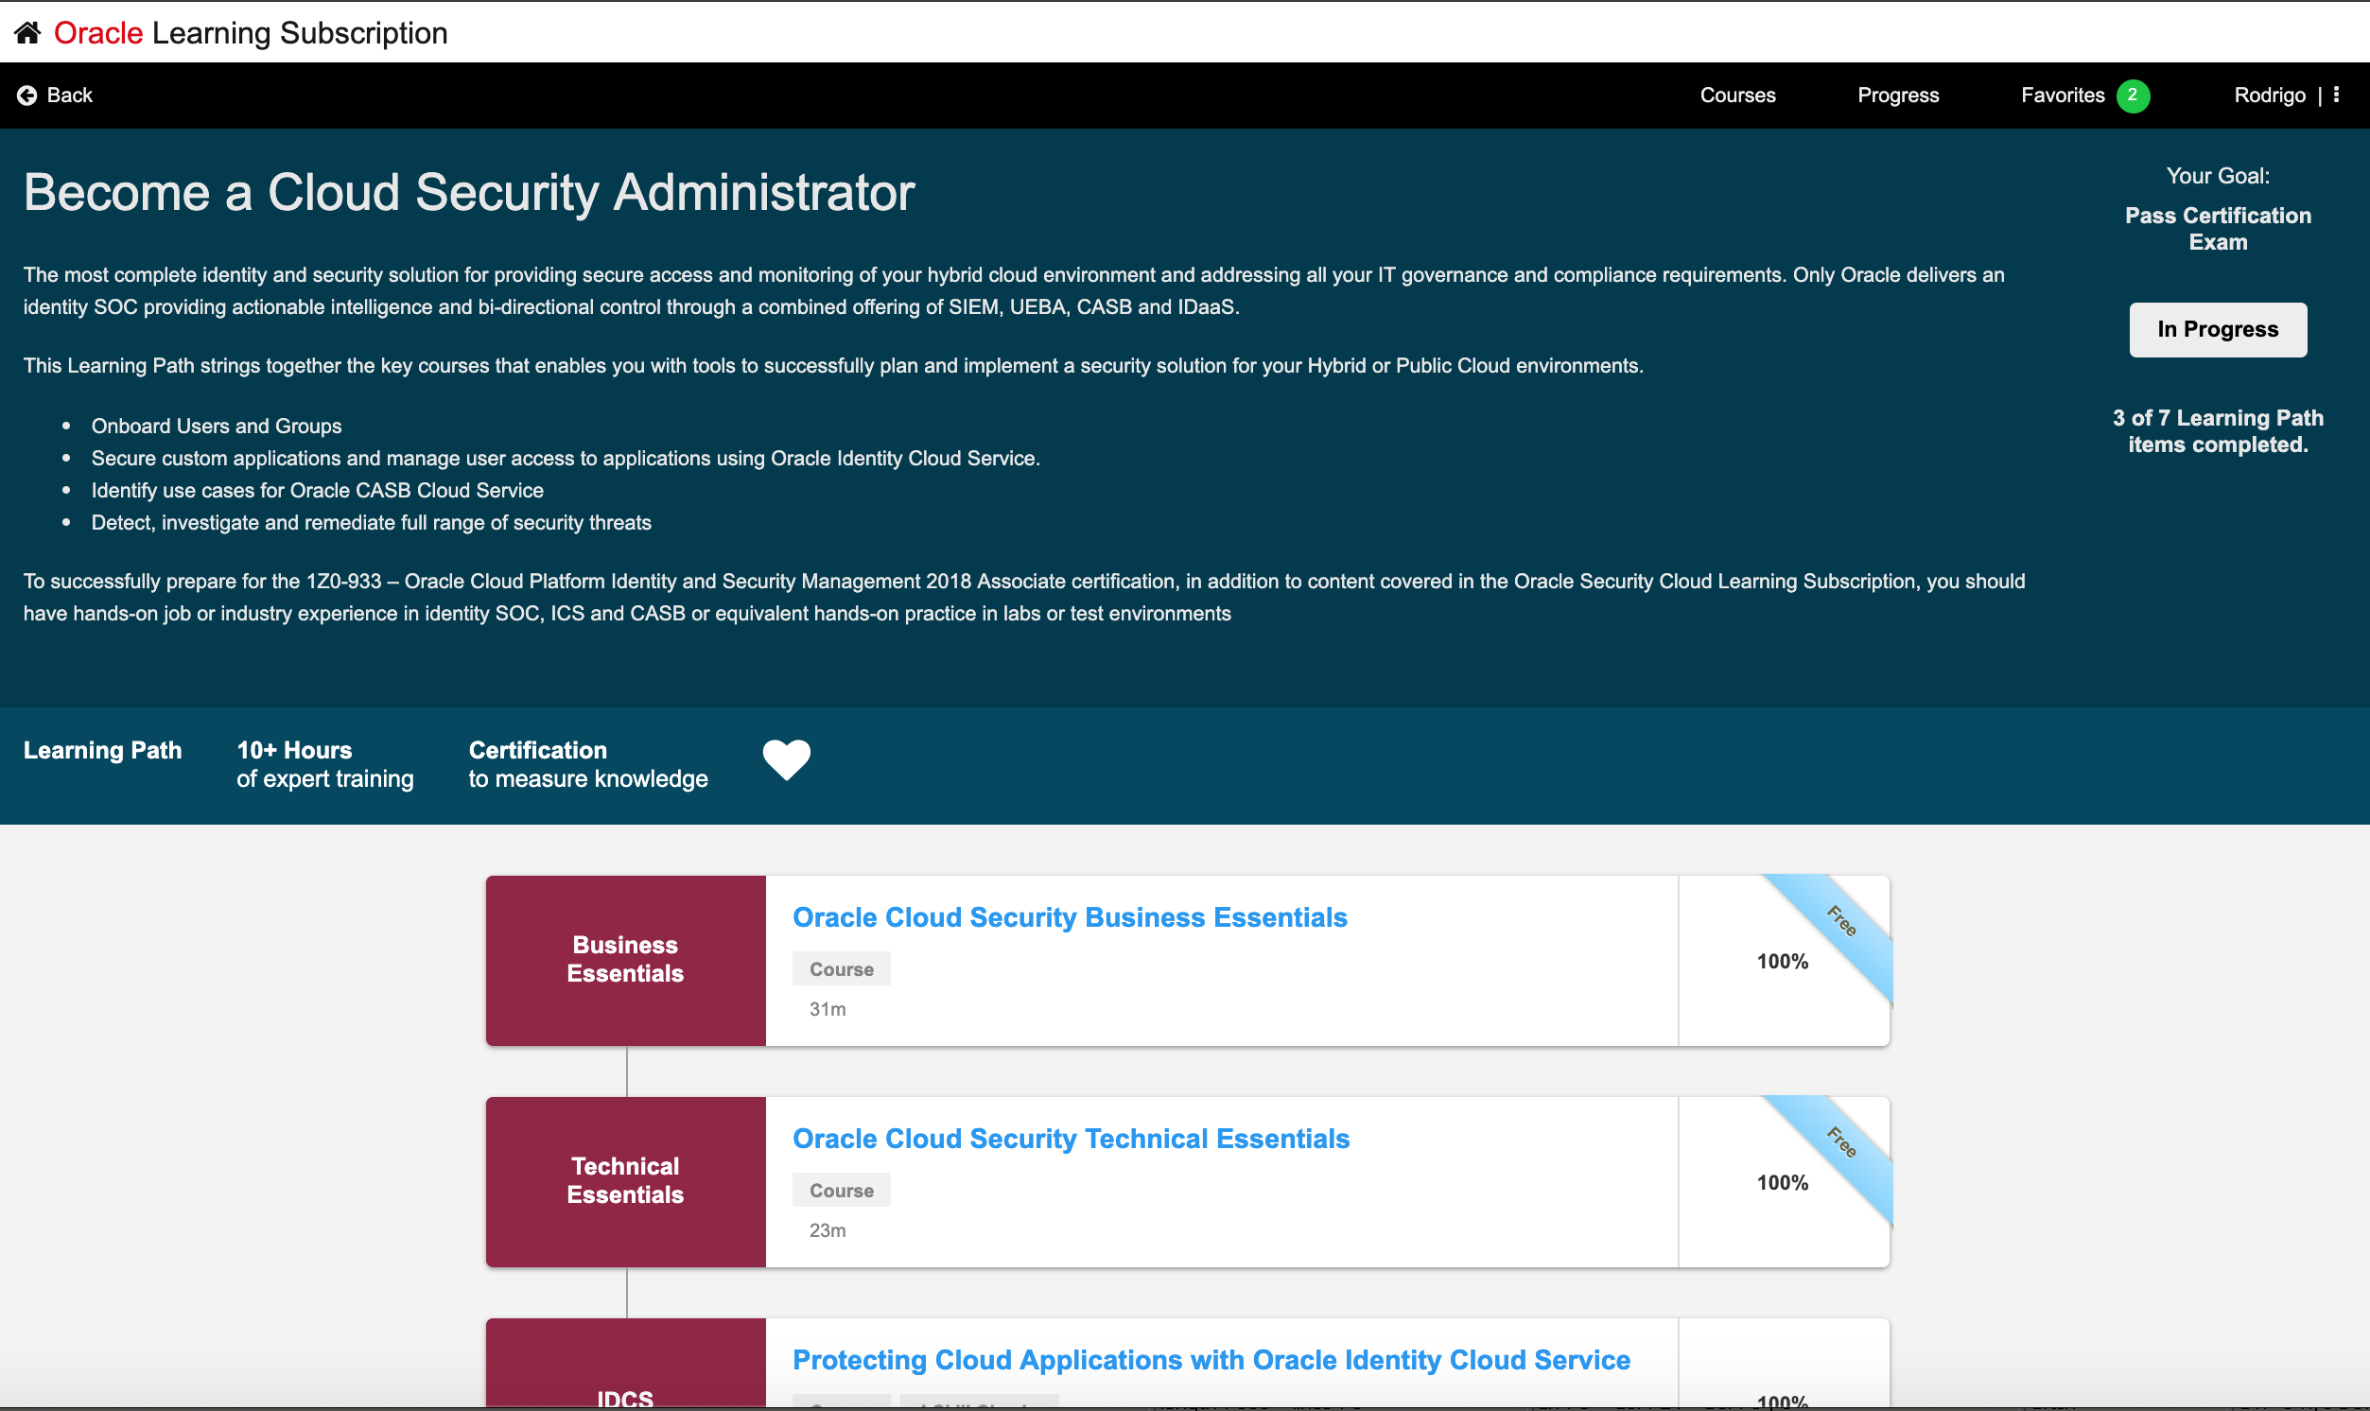Viewport: 2370px width, 1411px height.
Task: Click the 23m duration text
Action: (828, 1231)
